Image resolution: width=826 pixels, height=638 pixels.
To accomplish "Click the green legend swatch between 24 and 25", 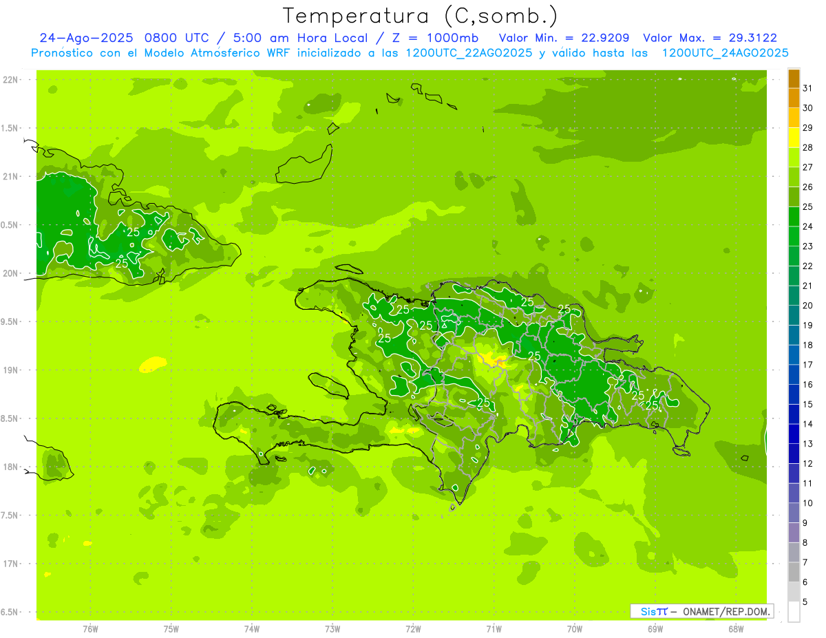I will click(794, 217).
